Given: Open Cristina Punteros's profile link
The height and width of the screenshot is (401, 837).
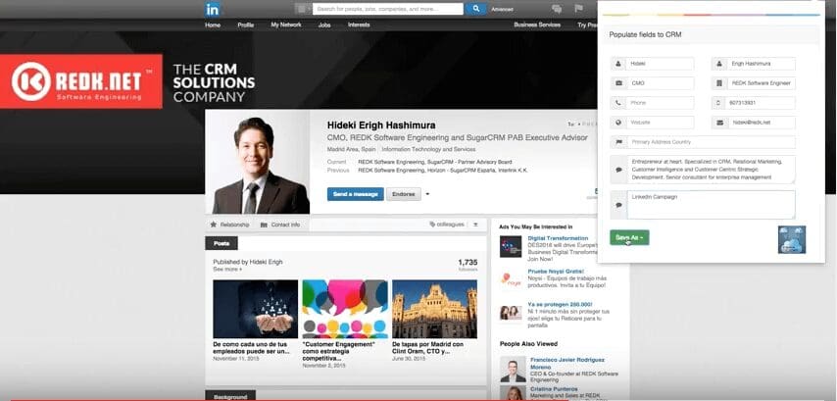Looking at the screenshot, I should [x=555, y=389].
